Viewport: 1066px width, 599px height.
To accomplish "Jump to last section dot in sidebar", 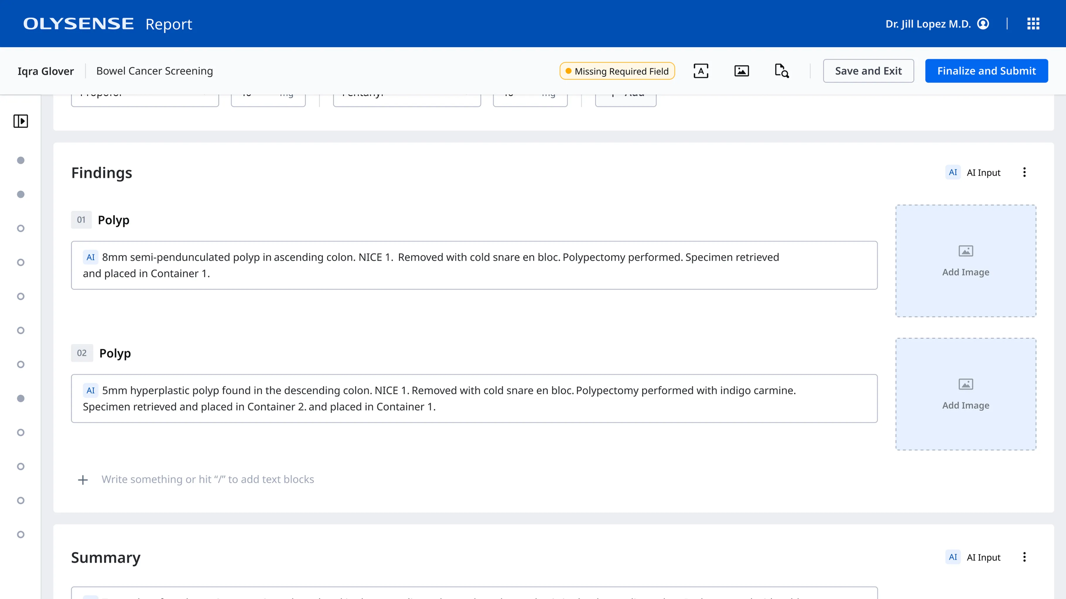I will tap(21, 535).
